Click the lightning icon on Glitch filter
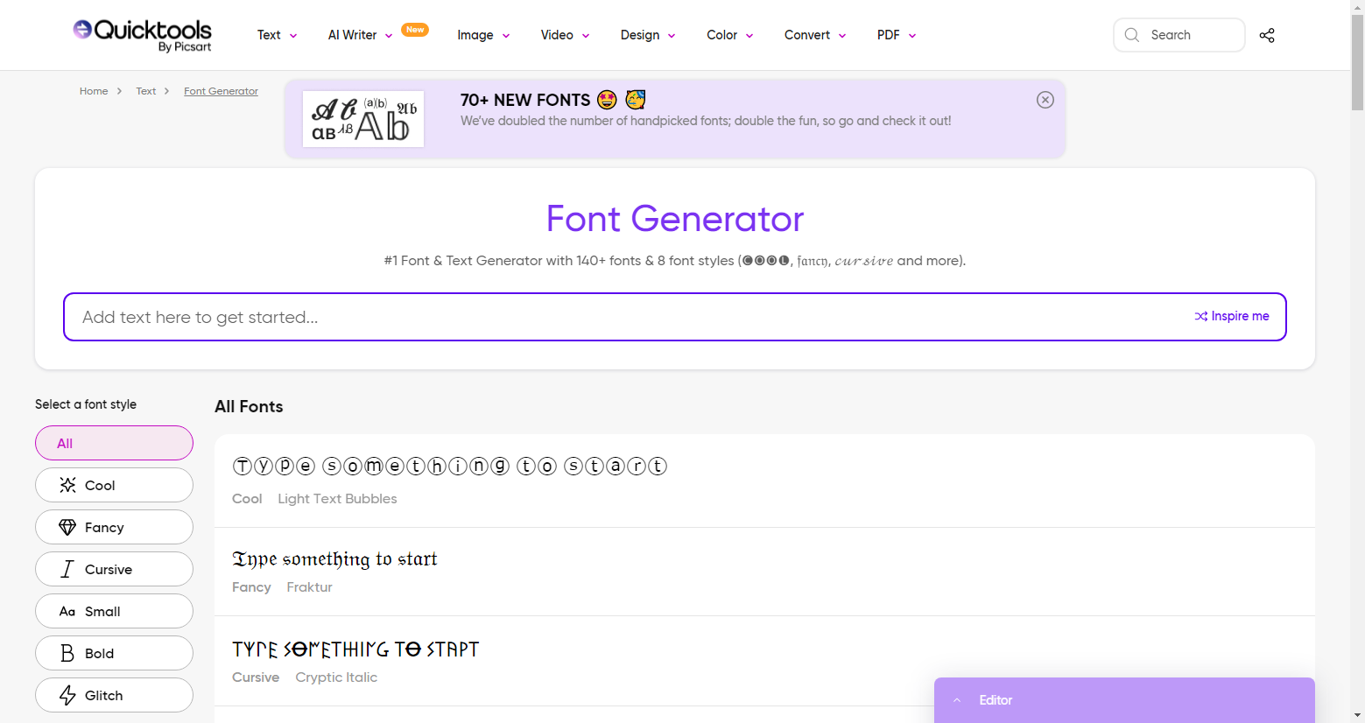 pos(66,695)
